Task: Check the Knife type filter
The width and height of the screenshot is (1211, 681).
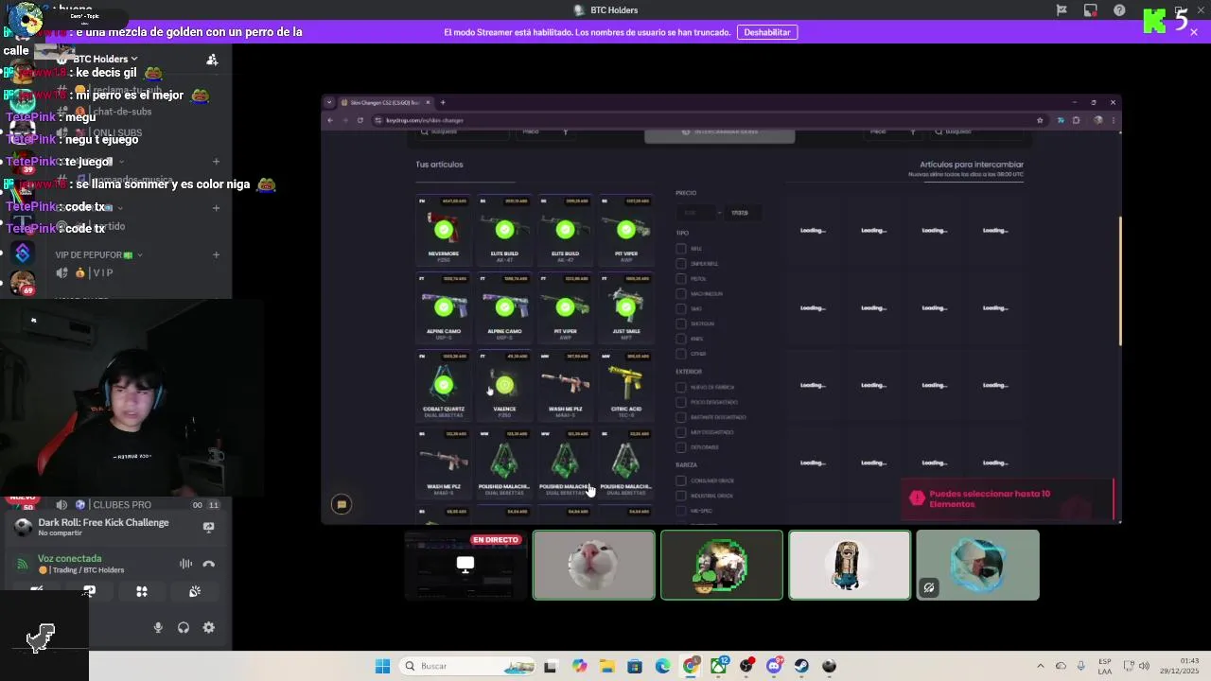Action: point(681,339)
